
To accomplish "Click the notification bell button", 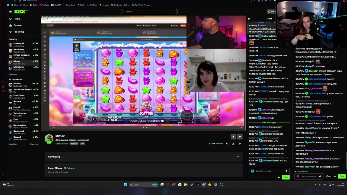I will click(233, 137).
